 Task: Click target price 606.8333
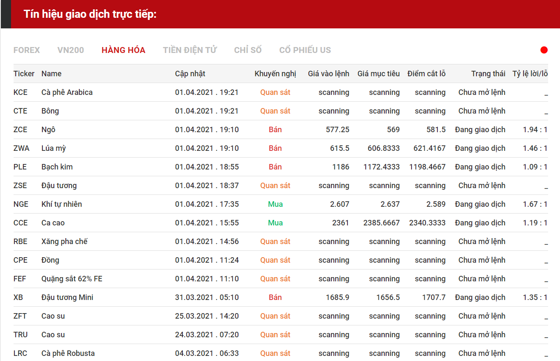point(384,148)
